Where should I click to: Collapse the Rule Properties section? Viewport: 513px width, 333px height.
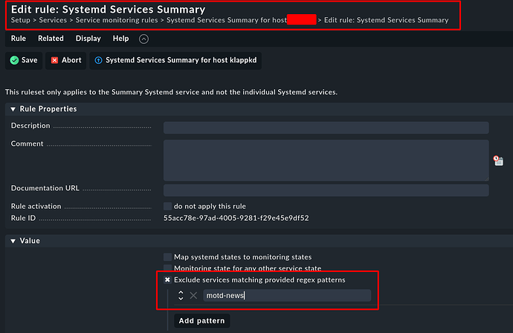pos(13,109)
